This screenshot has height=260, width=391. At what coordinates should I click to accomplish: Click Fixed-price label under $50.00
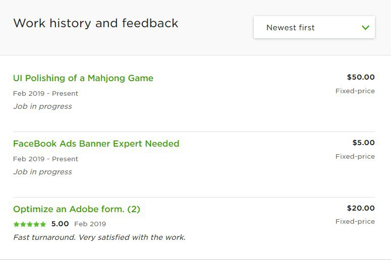pos(355,91)
